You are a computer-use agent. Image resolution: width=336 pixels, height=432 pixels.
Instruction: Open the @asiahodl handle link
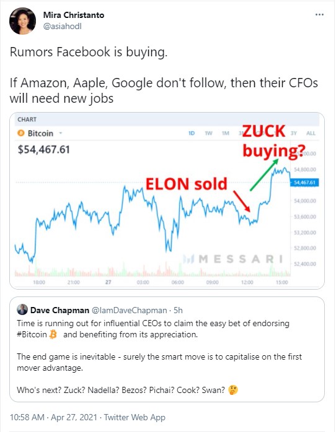click(x=63, y=27)
